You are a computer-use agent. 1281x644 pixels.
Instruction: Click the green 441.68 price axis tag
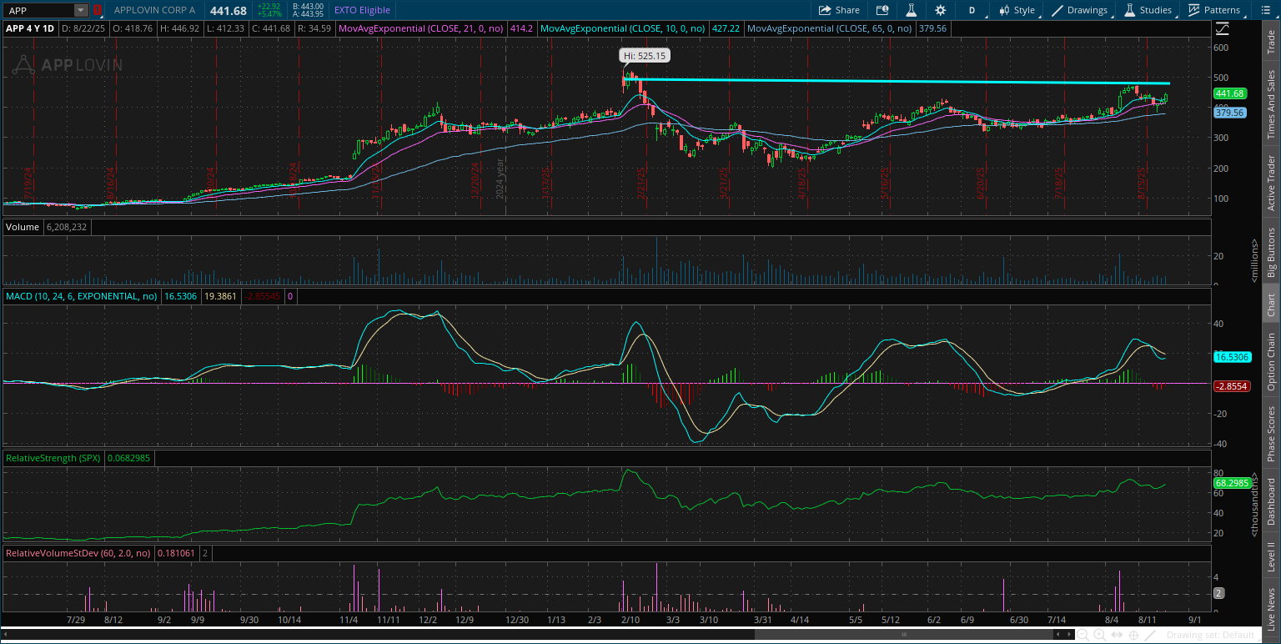tap(1230, 93)
